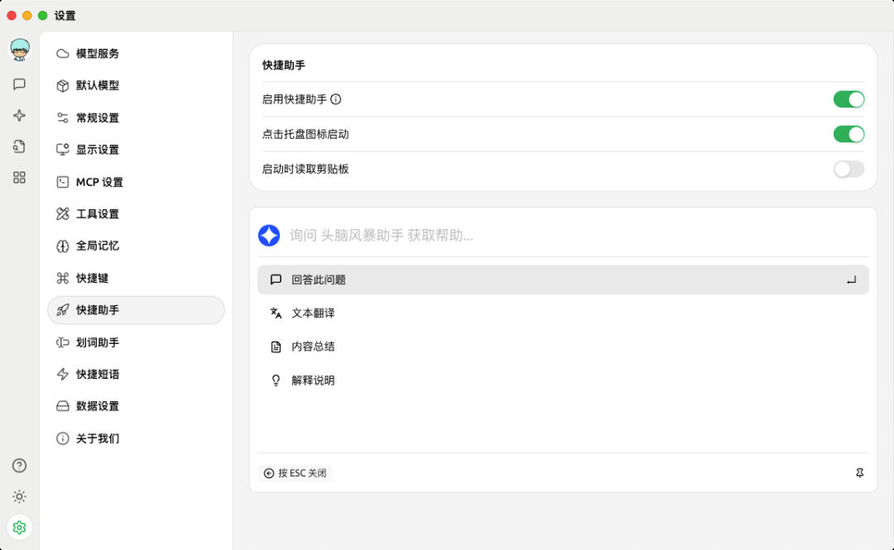Image resolution: width=894 pixels, height=550 pixels.
Task: Click the help question mark icon
Action: click(x=19, y=466)
